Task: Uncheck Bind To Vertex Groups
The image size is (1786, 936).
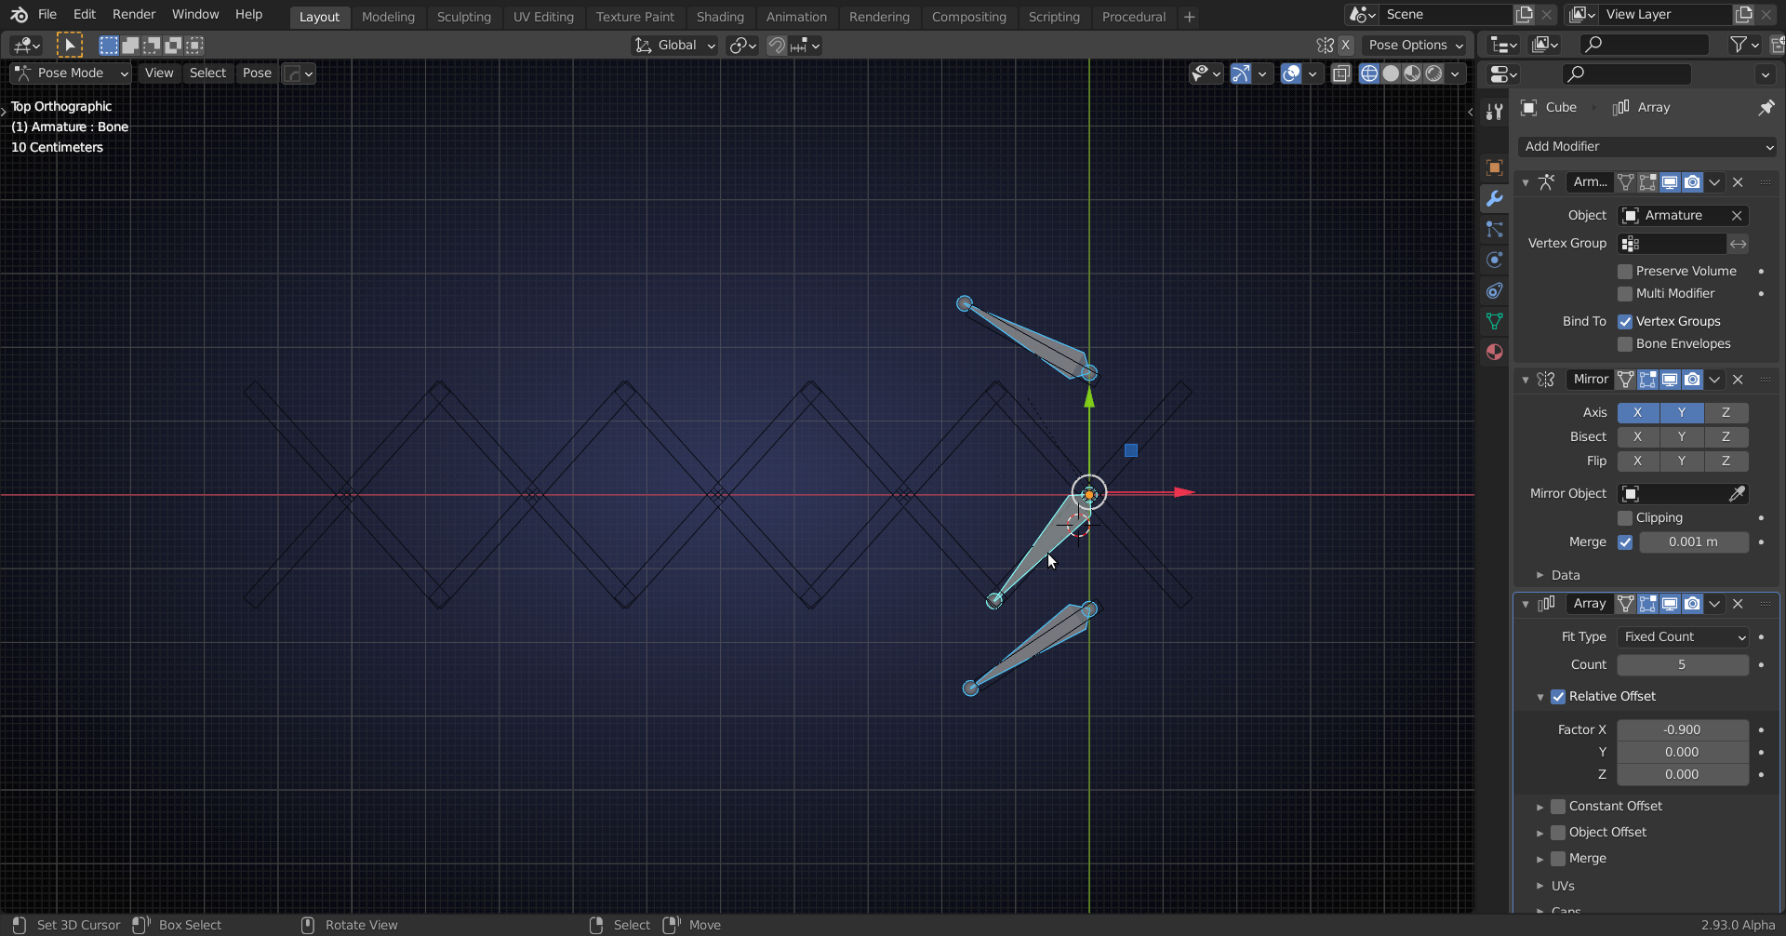Action: click(1625, 322)
